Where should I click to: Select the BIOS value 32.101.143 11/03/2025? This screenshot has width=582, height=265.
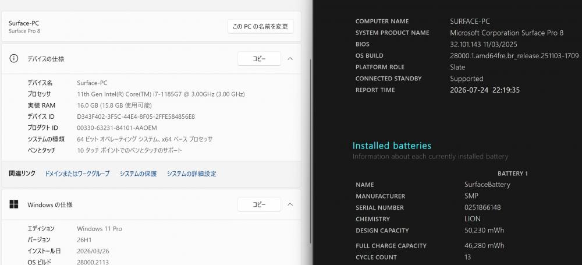[483, 44]
